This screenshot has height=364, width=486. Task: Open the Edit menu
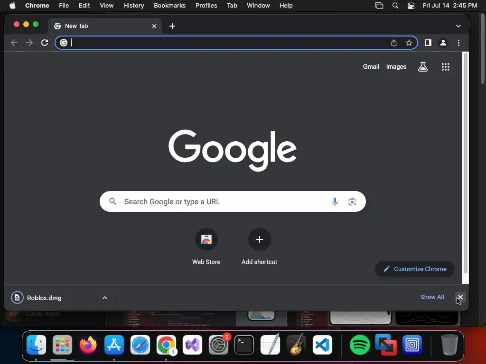point(84,6)
